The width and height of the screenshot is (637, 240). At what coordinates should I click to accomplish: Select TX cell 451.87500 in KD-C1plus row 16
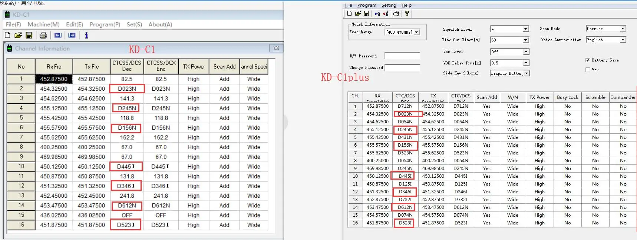tap(433, 223)
